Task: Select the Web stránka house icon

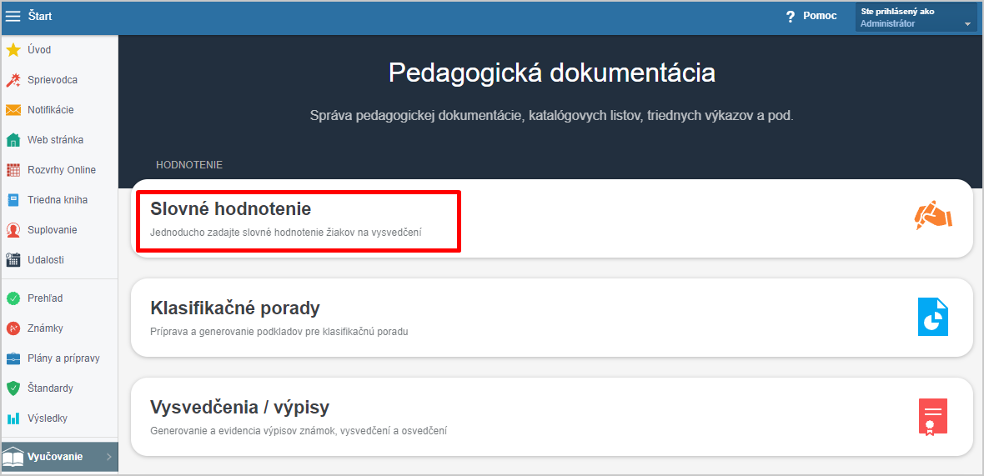Action: [13, 140]
